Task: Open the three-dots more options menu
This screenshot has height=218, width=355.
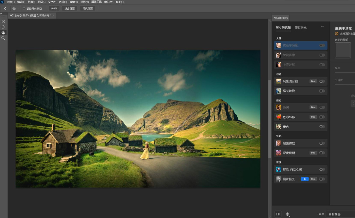Action: point(322,27)
